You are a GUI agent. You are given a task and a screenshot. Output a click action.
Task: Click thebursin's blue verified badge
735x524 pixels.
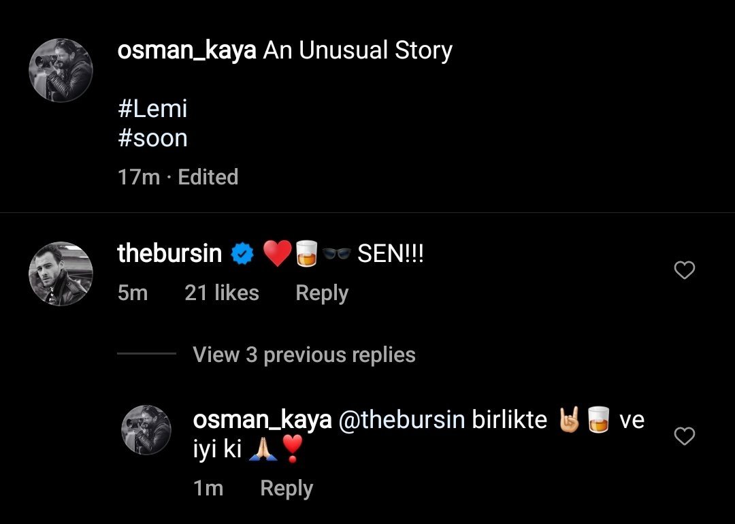coord(243,255)
